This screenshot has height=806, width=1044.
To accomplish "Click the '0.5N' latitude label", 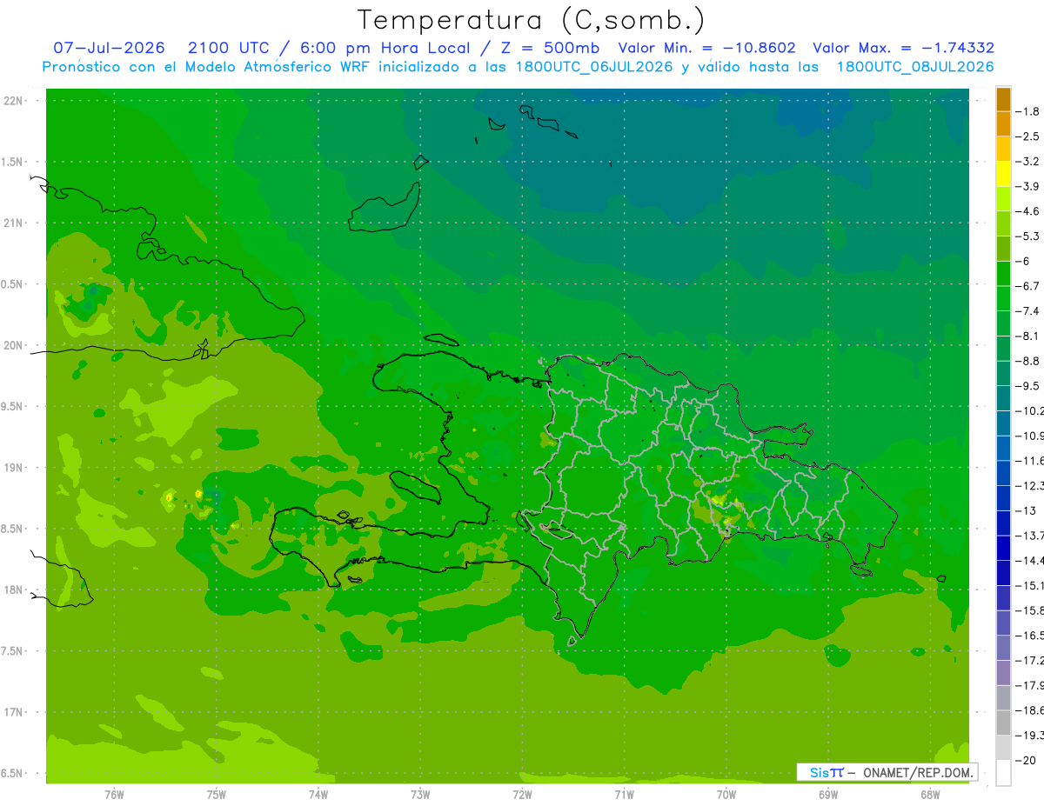I will (13, 284).
